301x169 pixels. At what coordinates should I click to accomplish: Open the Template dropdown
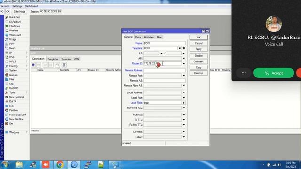coord(180,48)
